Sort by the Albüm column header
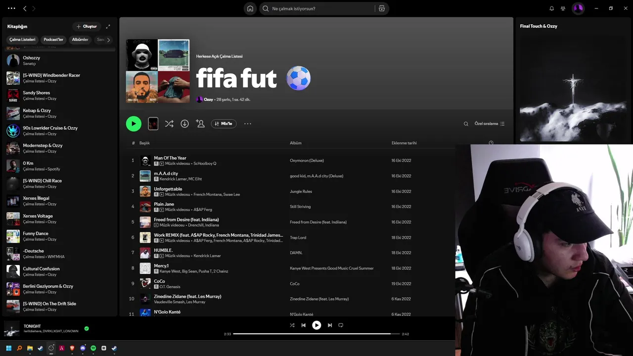The width and height of the screenshot is (633, 356). pos(296,143)
